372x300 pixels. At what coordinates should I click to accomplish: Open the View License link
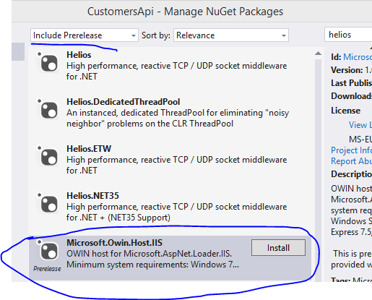pyautogui.click(x=360, y=125)
